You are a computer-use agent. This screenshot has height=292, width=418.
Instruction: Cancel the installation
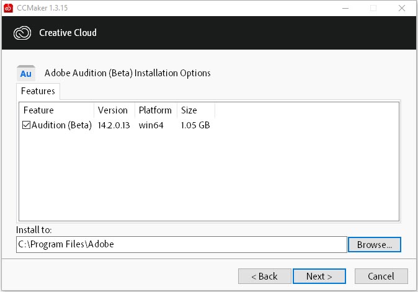point(381,276)
